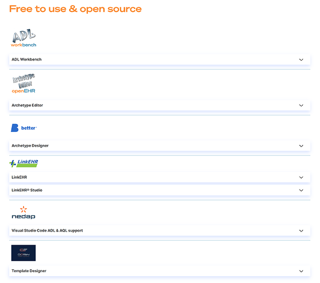
Task: Expand the Archetype Editor chevron arrow
Action: tap(301, 105)
